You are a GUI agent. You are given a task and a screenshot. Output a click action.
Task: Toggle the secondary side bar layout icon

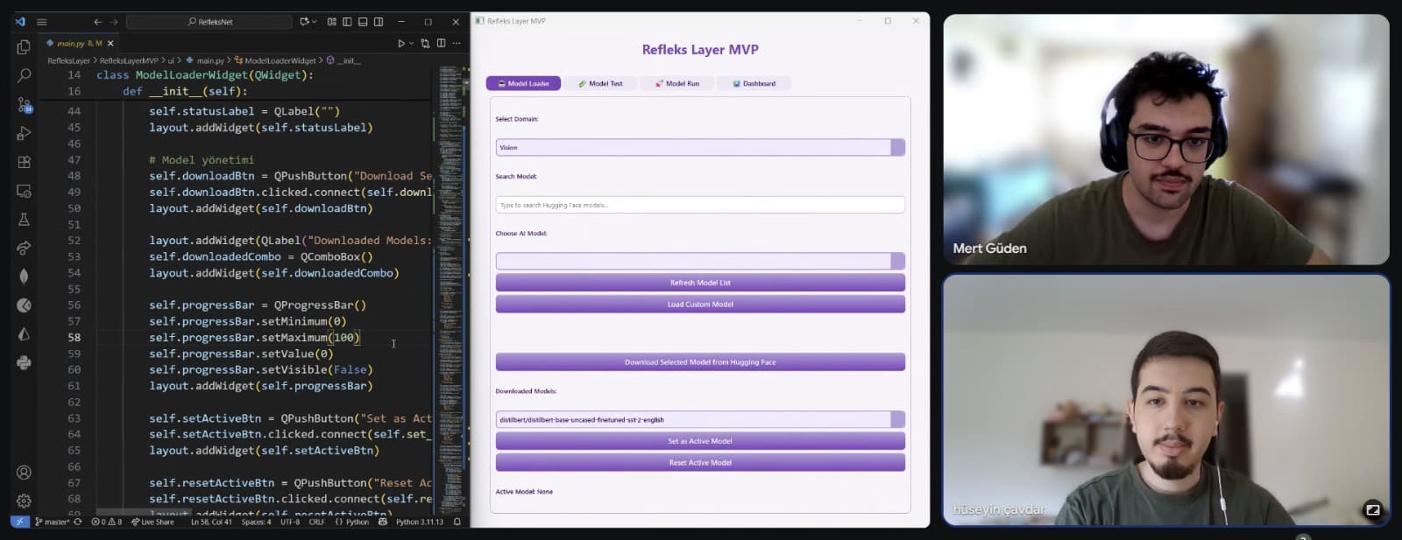tap(379, 22)
